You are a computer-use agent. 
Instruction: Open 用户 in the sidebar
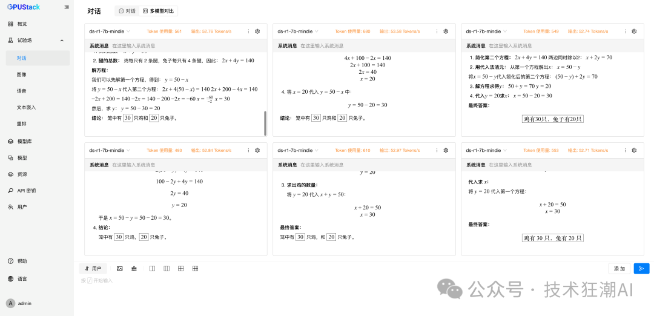click(x=38, y=207)
